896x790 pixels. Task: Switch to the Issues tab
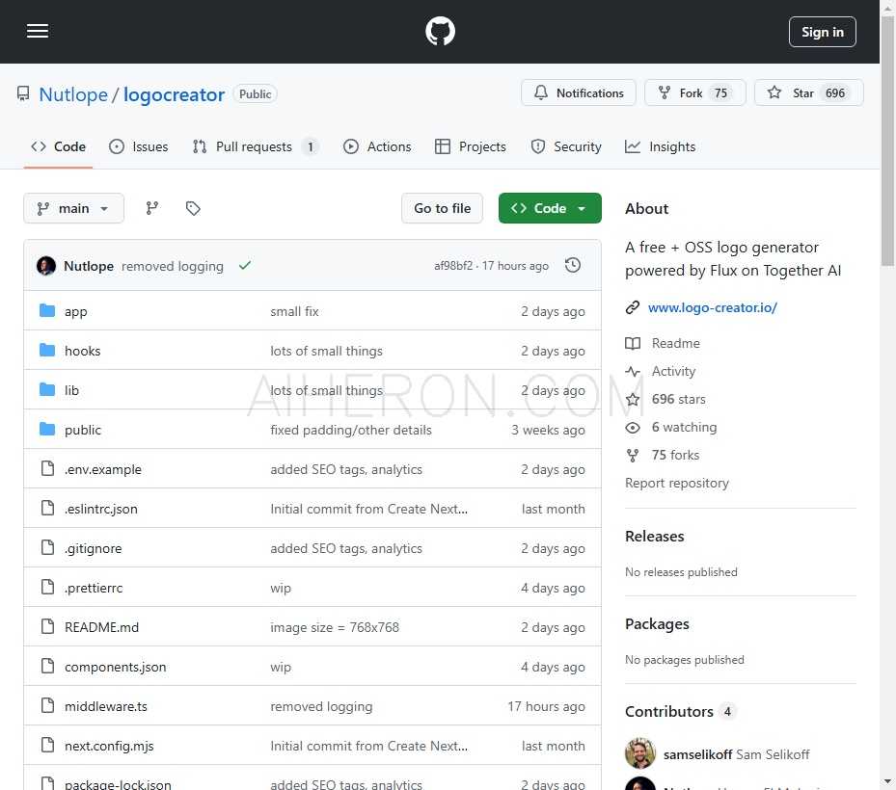pos(139,146)
